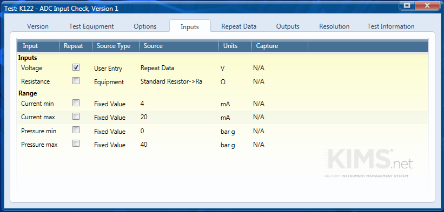Click the Capture column header
The width and height of the screenshot is (444, 212).
(280, 46)
